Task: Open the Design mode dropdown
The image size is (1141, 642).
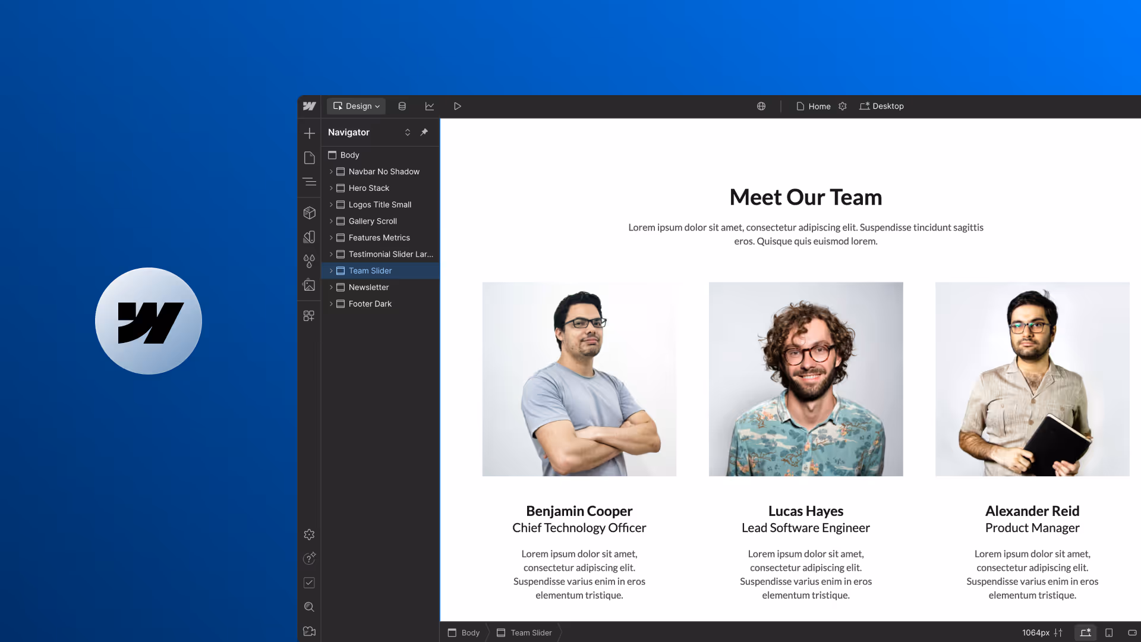Action: click(x=357, y=106)
